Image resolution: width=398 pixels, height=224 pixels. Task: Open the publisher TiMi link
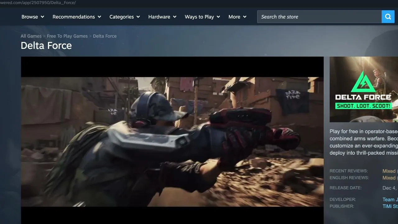click(390, 206)
